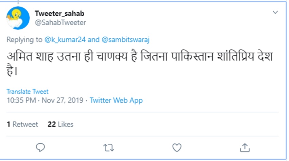
Task: Open Tweeter_sahab's profile picture
Action: (18, 18)
